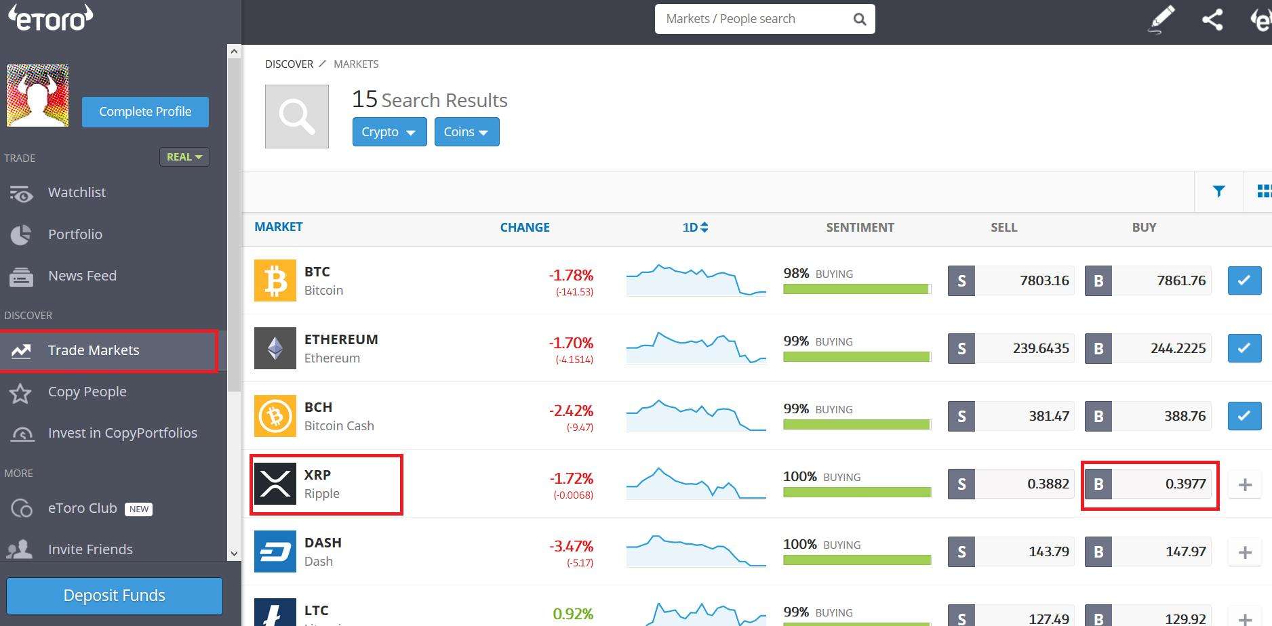
Task: Open the News Feed icon
Action: [x=21, y=276]
